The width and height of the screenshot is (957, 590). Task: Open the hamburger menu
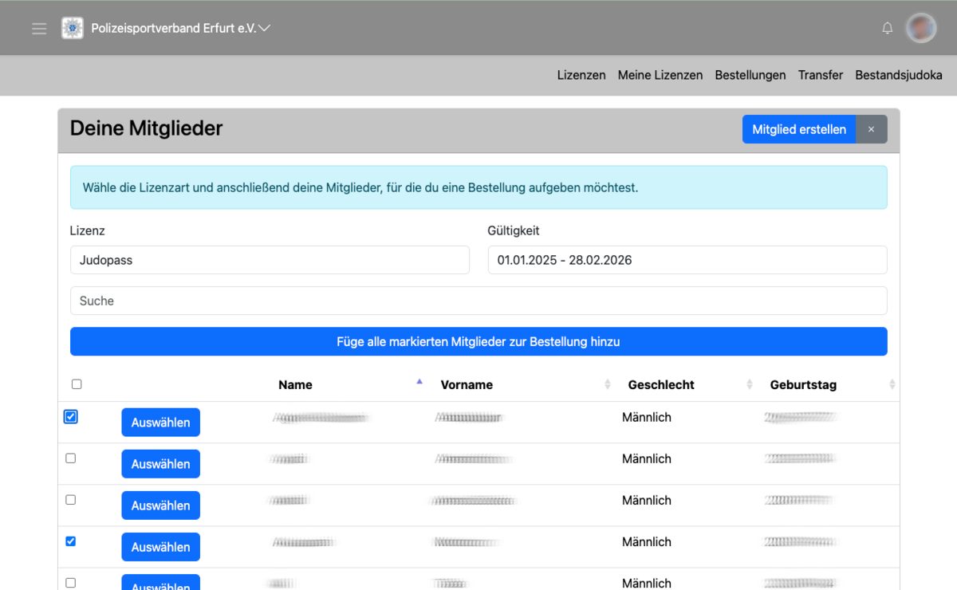[x=39, y=29]
